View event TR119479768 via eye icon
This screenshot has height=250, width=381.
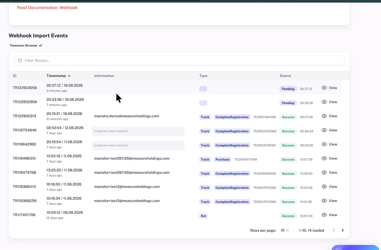[324, 172]
